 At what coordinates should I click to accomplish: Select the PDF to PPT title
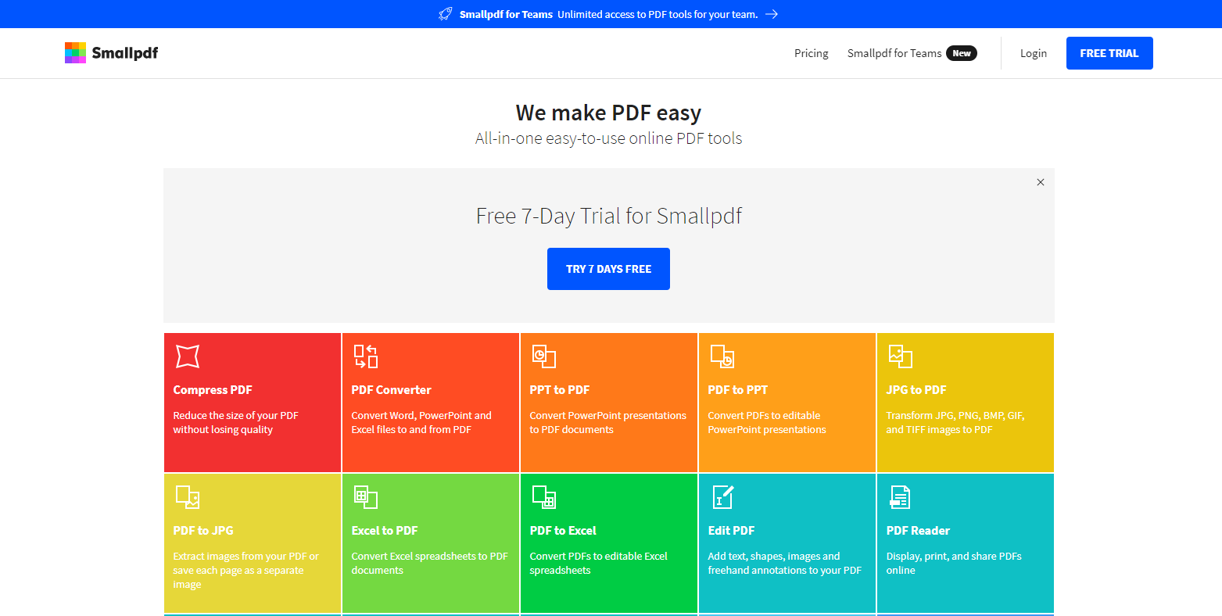(738, 390)
